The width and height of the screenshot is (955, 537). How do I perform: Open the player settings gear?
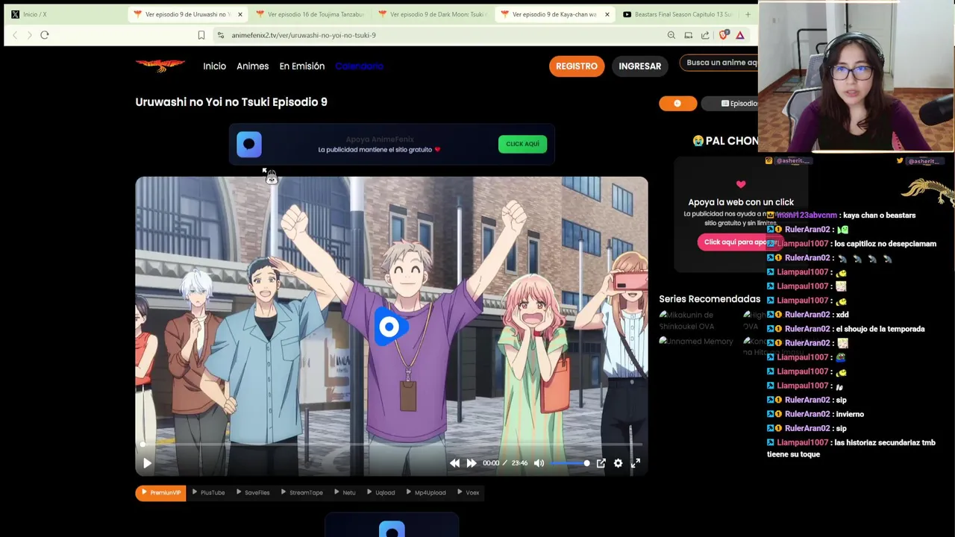(618, 463)
